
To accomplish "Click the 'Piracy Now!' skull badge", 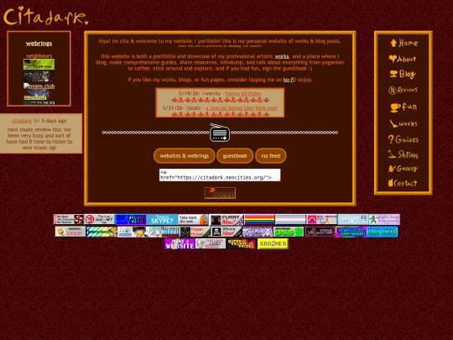I will point(226,232).
